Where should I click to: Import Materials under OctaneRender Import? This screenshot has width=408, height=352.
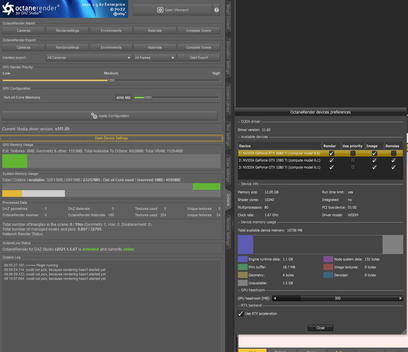pyautogui.click(x=155, y=31)
